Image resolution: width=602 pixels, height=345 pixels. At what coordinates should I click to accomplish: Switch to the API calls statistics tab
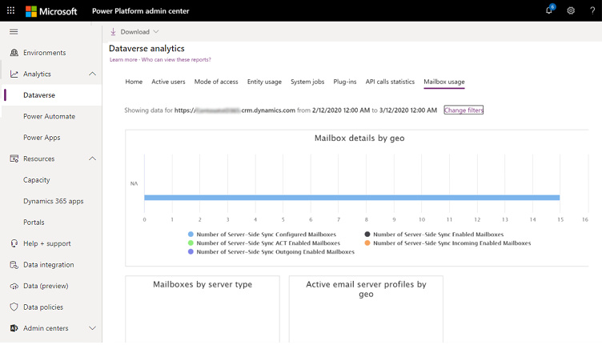pyautogui.click(x=390, y=82)
